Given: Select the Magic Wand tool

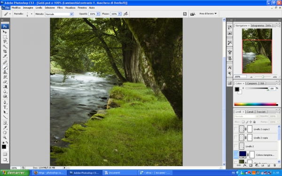Looking at the screenshot, I should click(x=5, y=46).
